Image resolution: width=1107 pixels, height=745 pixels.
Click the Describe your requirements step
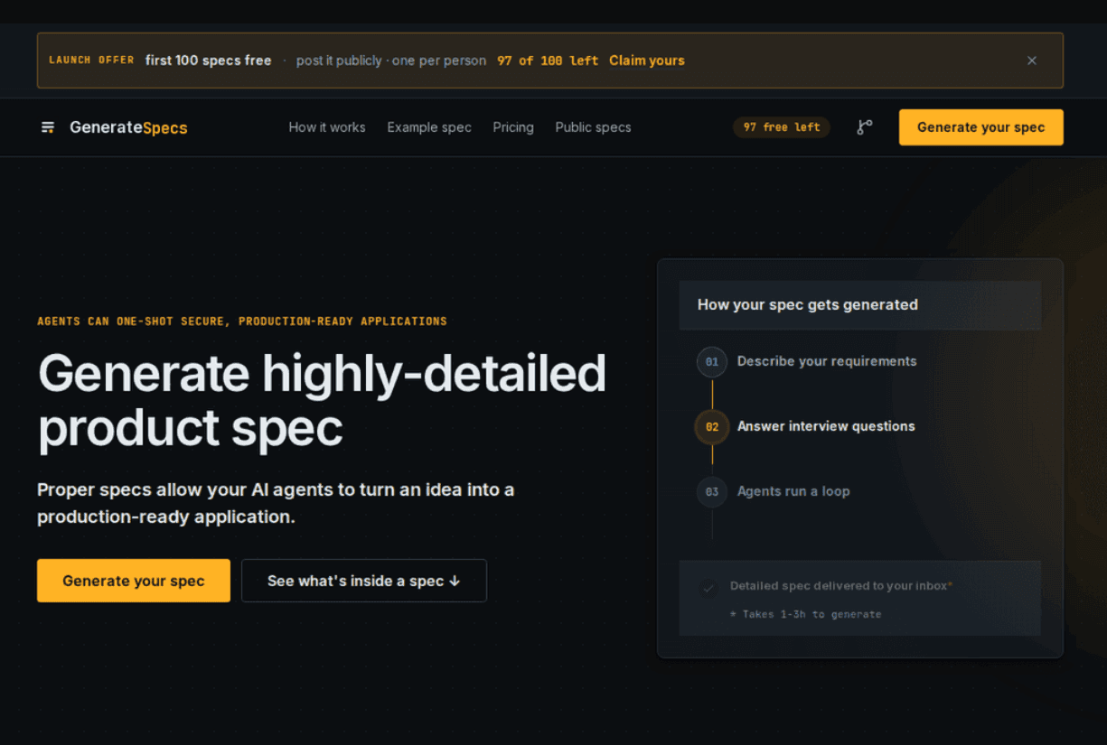tap(827, 361)
